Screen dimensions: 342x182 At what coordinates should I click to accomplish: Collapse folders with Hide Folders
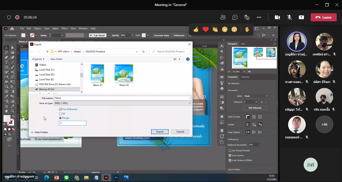point(40,132)
